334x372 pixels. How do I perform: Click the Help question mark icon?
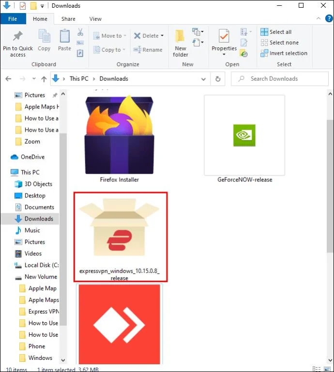329,18
